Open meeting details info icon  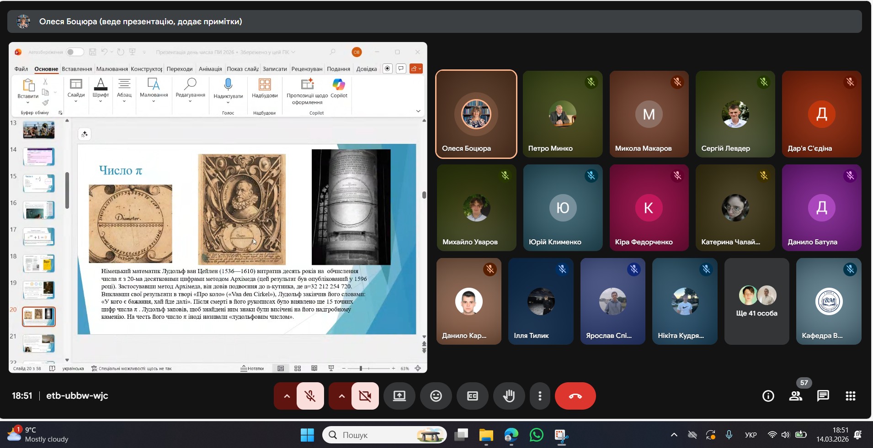point(768,396)
